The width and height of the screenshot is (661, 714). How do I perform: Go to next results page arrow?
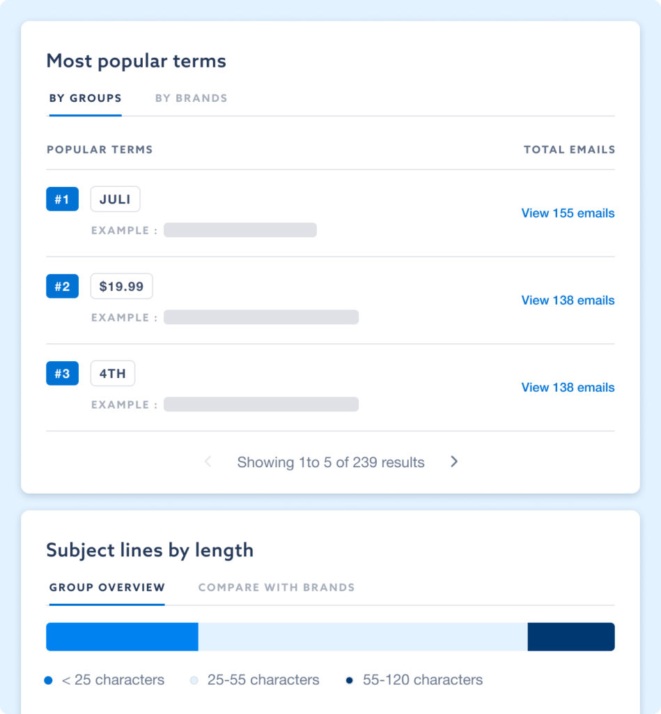(454, 462)
